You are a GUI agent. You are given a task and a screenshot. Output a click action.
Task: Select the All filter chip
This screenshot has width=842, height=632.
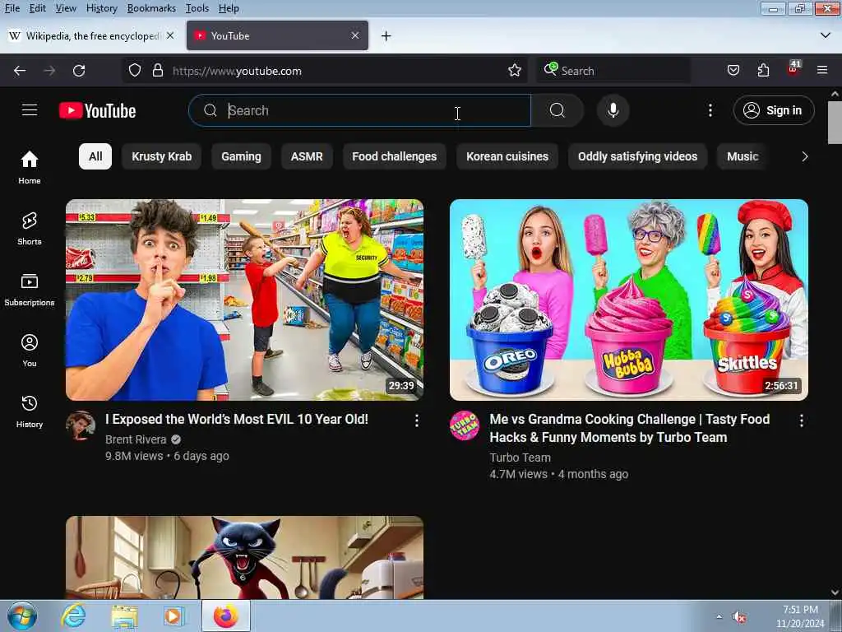coord(95,156)
